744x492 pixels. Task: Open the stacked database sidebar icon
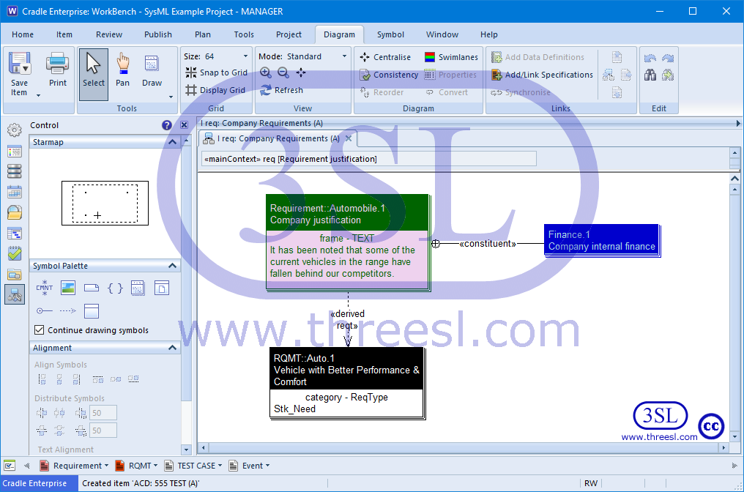pos(14,171)
